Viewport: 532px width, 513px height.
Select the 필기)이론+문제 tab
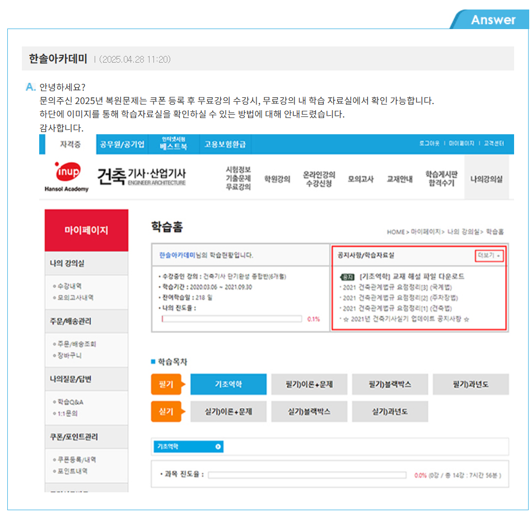coord(309,384)
